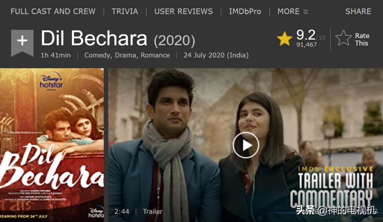The height and width of the screenshot is (222, 383).
Task: Add Dil Bechara to watchlist ribbon
Action: click(22, 43)
